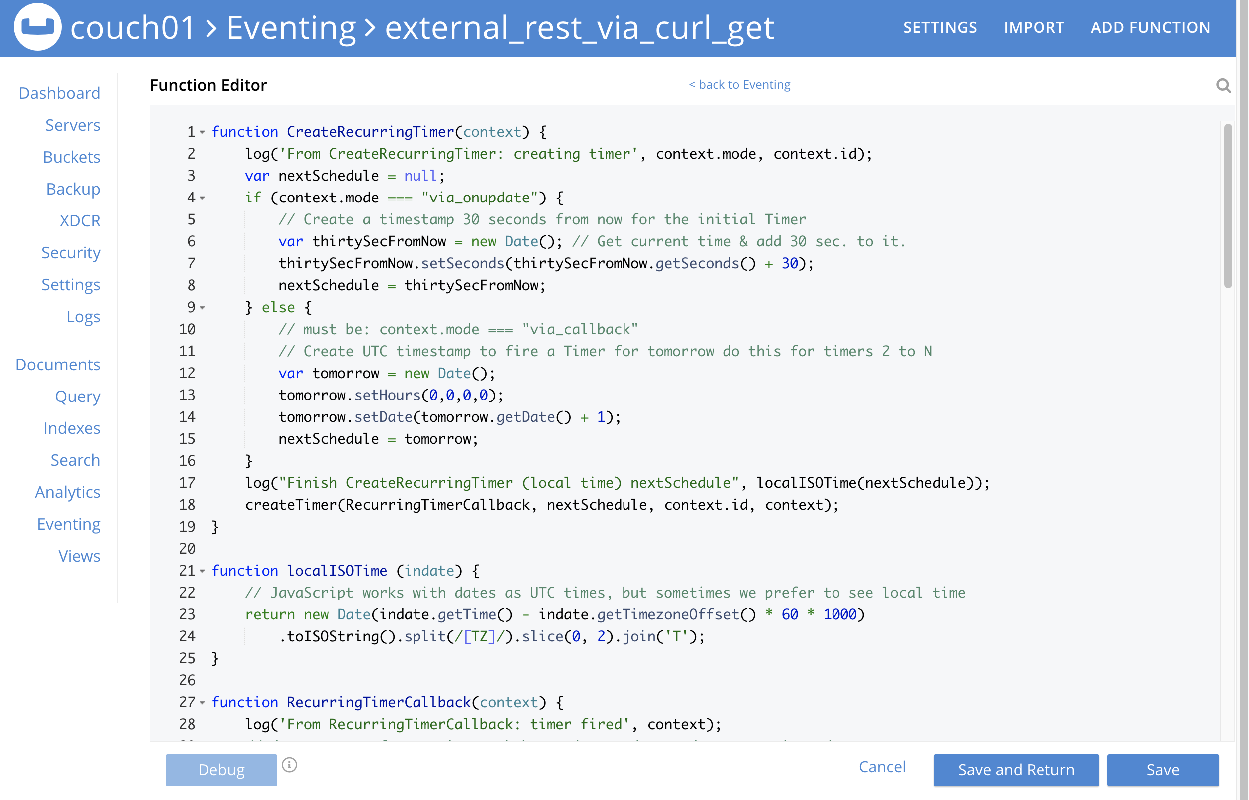The height and width of the screenshot is (800, 1249).
Task: Click ADD FUNCTION in the header
Action: coord(1150,27)
